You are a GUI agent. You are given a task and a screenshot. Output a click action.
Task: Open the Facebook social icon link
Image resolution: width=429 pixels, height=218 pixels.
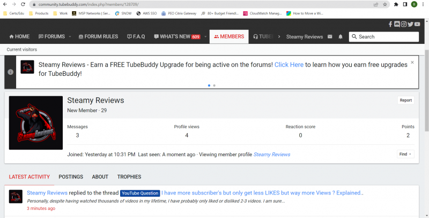point(390,25)
